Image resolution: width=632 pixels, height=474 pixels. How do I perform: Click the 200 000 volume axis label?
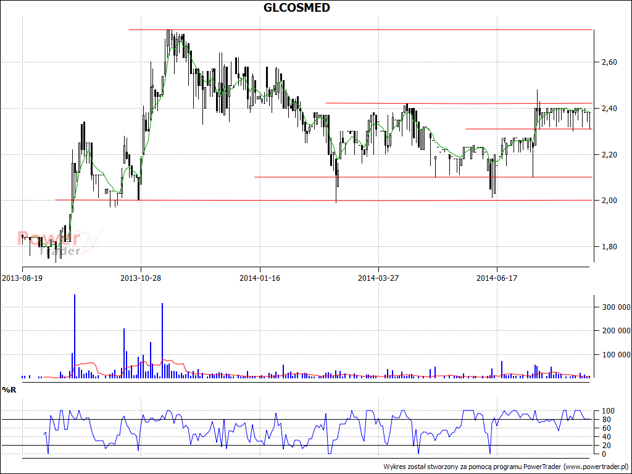click(617, 331)
